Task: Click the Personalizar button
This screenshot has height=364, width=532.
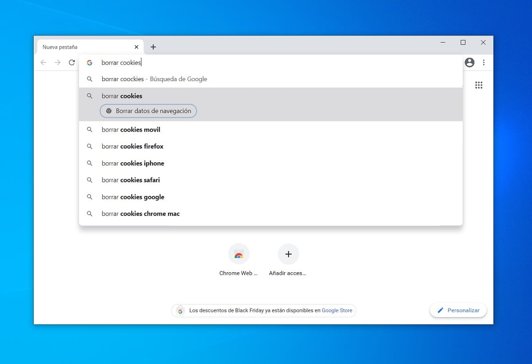Action: pyautogui.click(x=458, y=310)
